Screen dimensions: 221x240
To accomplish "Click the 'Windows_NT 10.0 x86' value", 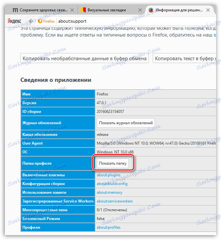I will click(115, 152).
